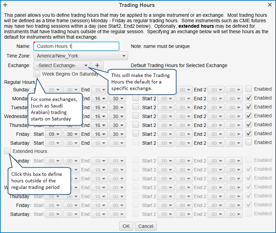Toggle Sunday Enabled checkbox in Regular Hours
The height and width of the screenshot is (233, 276).
(249, 89)
